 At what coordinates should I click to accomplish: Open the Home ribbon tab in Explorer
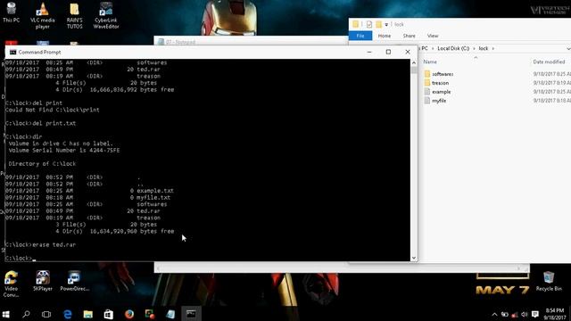coord(385,36)
